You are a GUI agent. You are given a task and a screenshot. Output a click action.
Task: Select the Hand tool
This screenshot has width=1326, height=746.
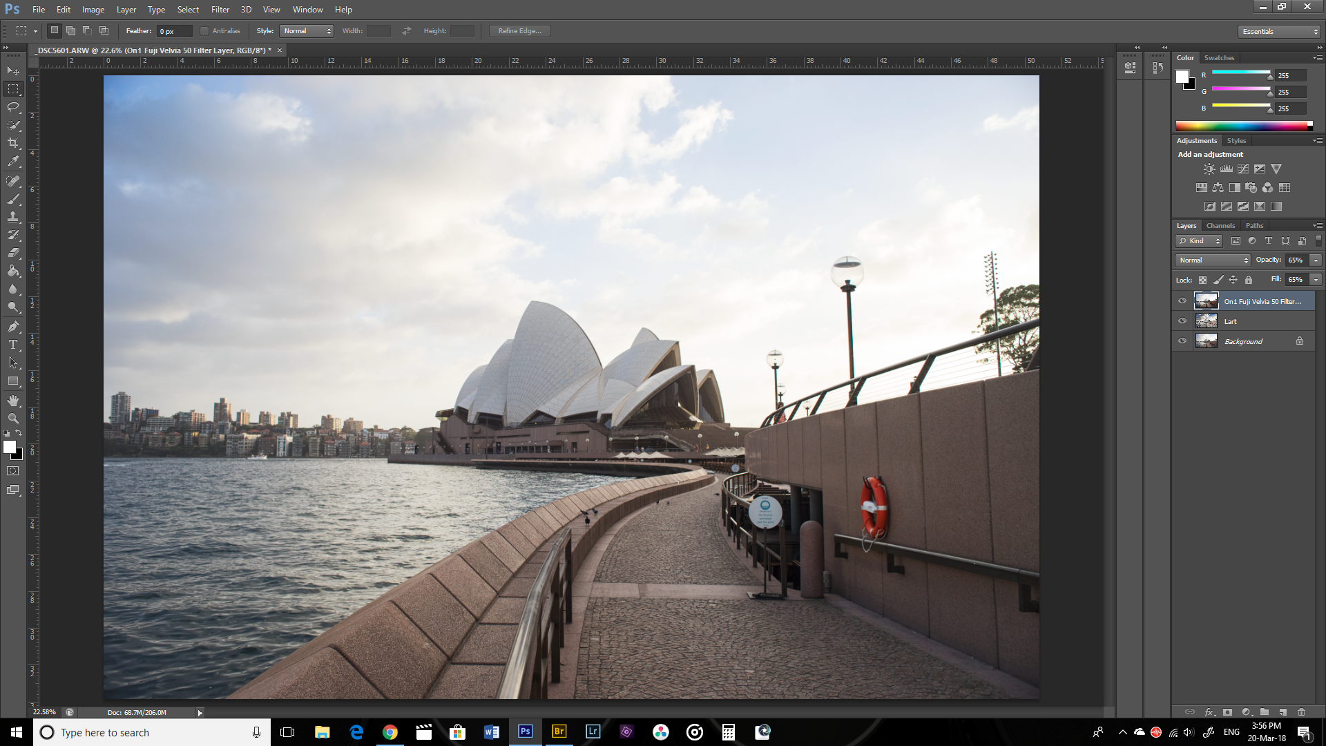(x=13, y=399)
